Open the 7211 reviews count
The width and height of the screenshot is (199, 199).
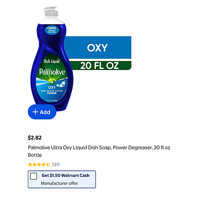click(x=56, y=165)
